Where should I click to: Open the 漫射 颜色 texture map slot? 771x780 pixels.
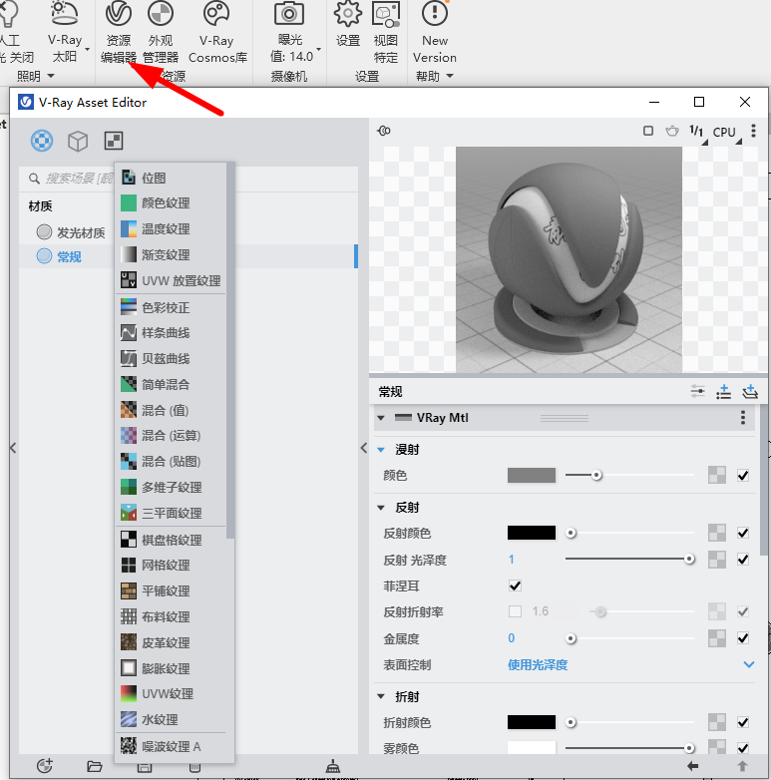pyautogui.click(x=717, y=475)
